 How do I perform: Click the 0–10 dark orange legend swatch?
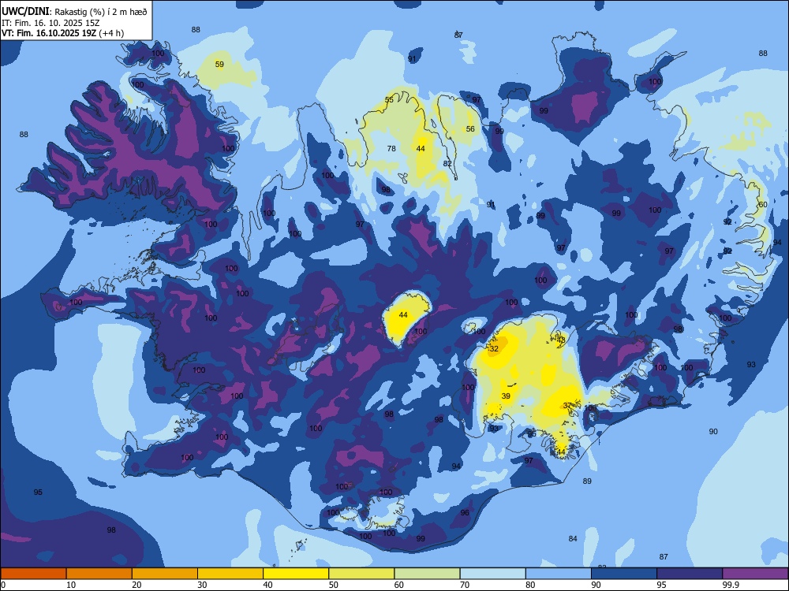pos(33,574)
